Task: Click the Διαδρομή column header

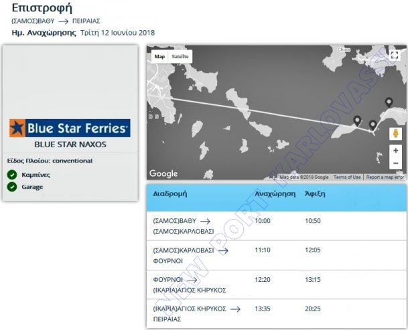Action: [169, 193]
